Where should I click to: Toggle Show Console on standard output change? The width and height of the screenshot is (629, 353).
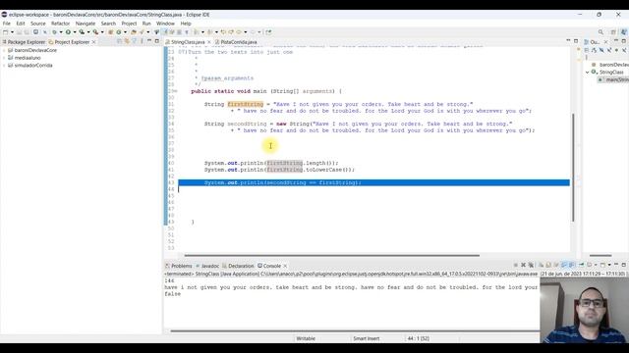564,265
